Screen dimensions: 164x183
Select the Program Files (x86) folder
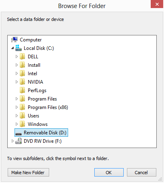point(48,107)
